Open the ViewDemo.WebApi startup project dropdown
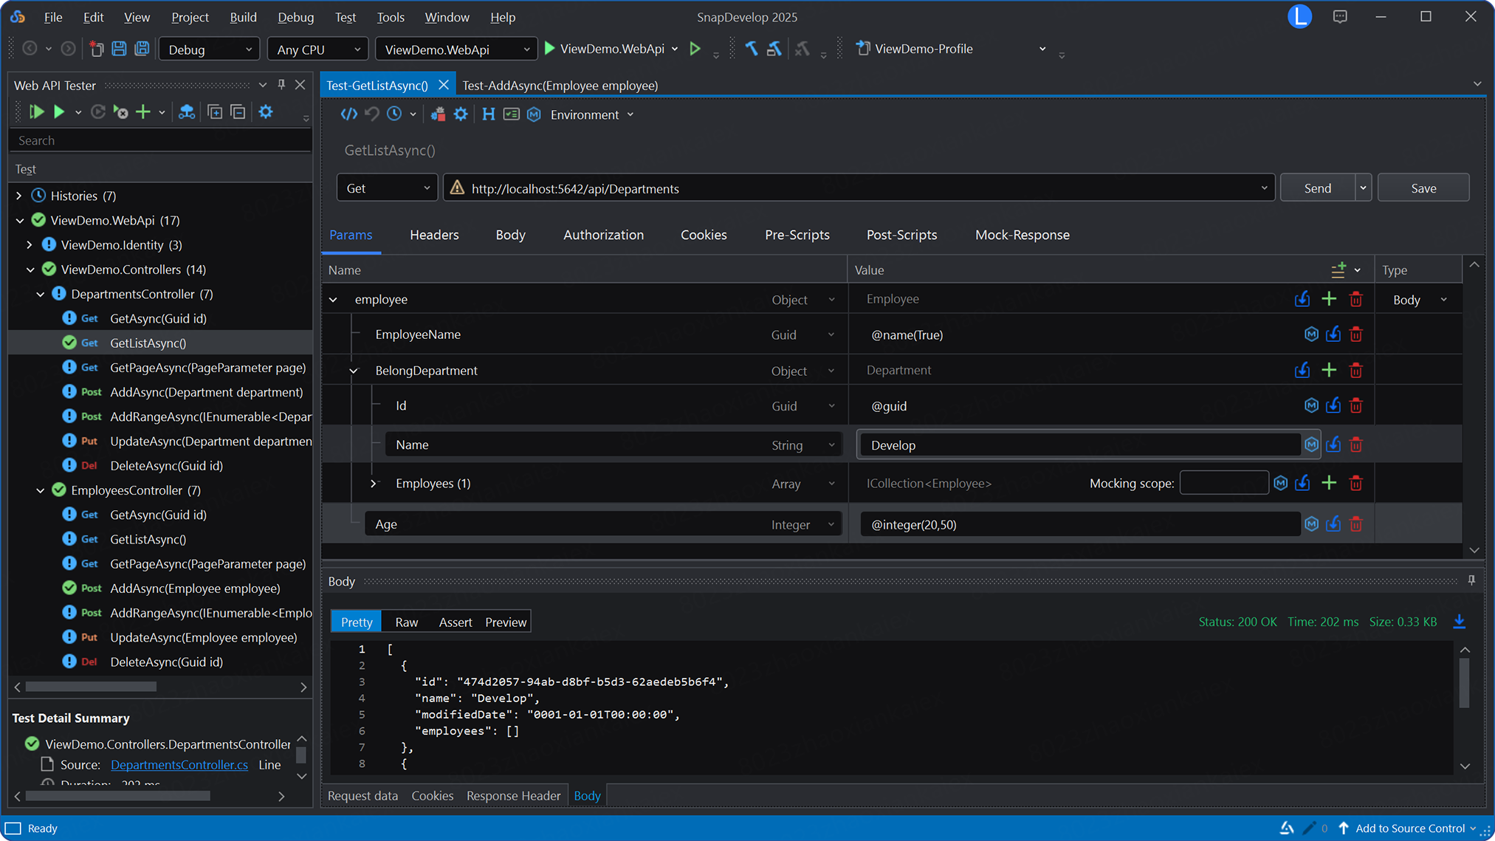The height and width of the screenshot is (841, 1495). (x=456, y=49)
